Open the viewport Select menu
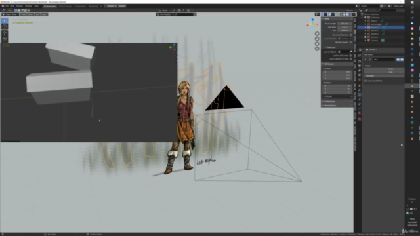 click(x=30, y=14)
